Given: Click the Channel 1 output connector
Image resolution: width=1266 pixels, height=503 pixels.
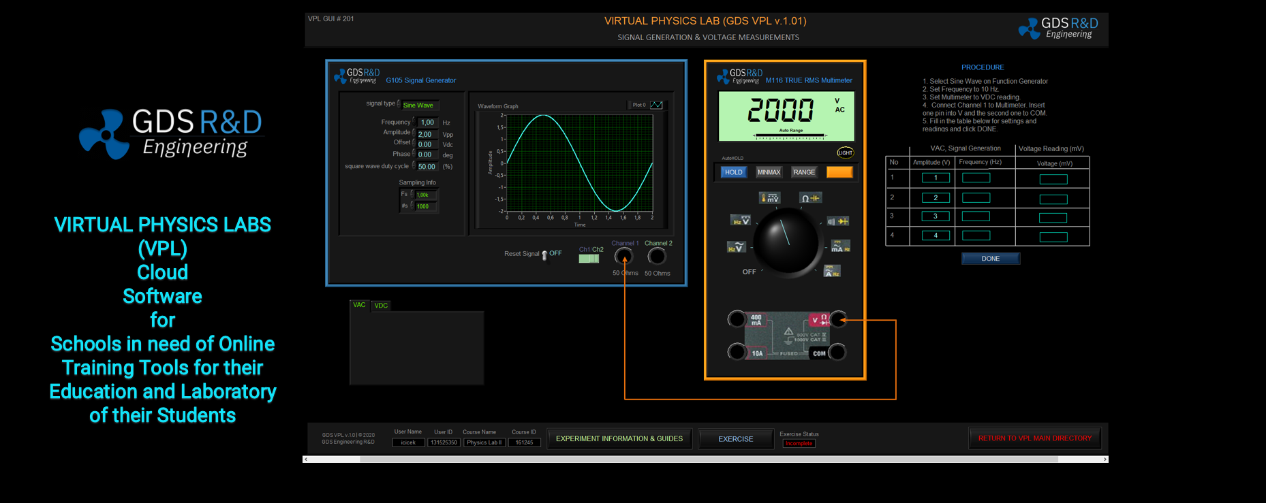Looking at the screenshot, I should click(623, 257).
